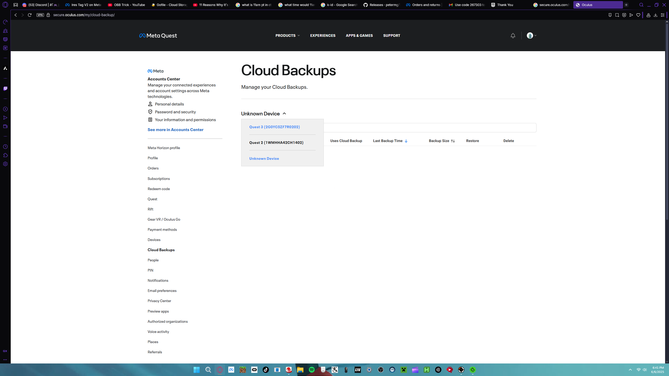Open the profile avatar account dropdown
The width and height of the screenshot is (669, 376).
[532, 36]
